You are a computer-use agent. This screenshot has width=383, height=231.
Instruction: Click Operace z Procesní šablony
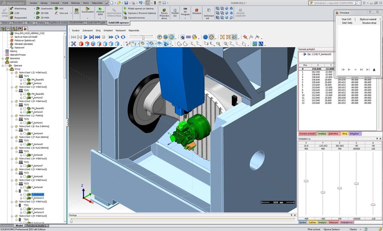pos(140,13)
